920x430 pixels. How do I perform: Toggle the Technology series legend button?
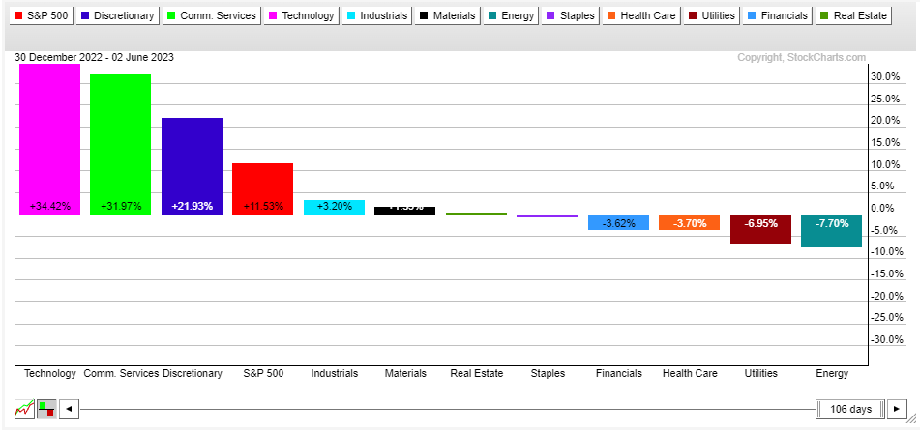point(302,15)
